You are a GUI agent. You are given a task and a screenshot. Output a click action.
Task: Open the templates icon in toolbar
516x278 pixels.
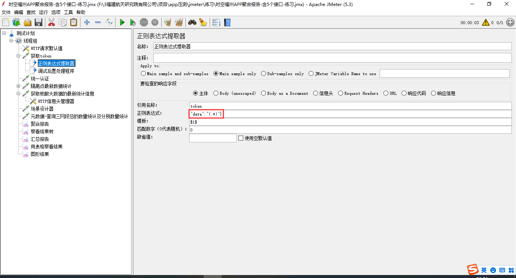16,23
